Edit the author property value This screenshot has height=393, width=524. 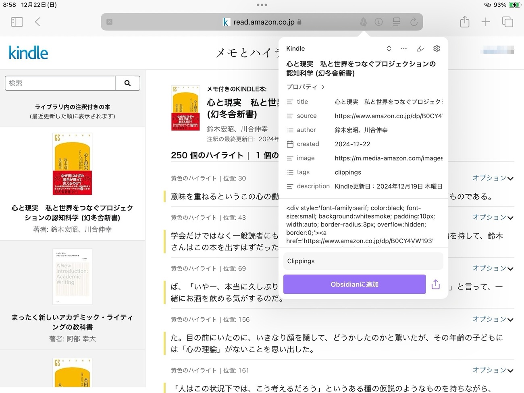coord(389,130)
